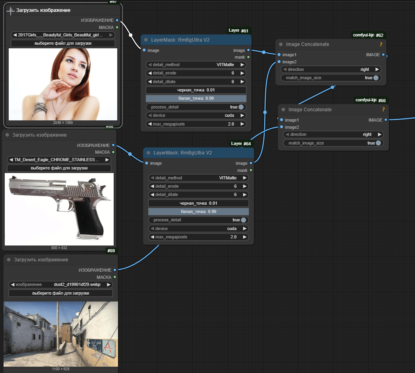The image size is (415, 373).
Task: Click the ИЗОБРАЖЕНИЕ output port of the dust2 node
Action: point(115,270)
